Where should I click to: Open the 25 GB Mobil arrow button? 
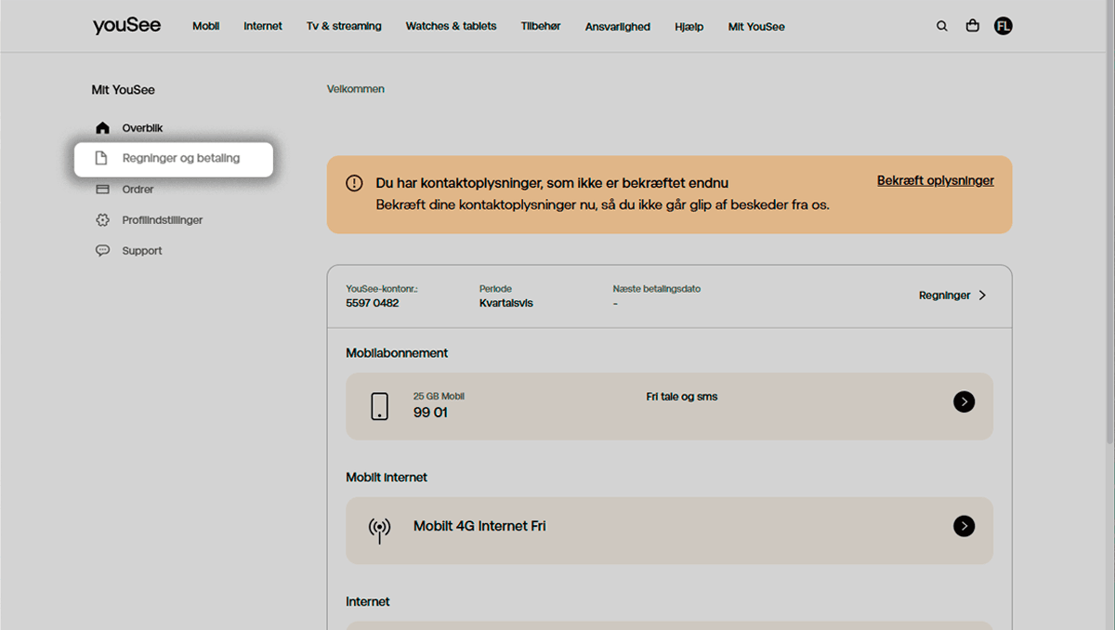964,401
